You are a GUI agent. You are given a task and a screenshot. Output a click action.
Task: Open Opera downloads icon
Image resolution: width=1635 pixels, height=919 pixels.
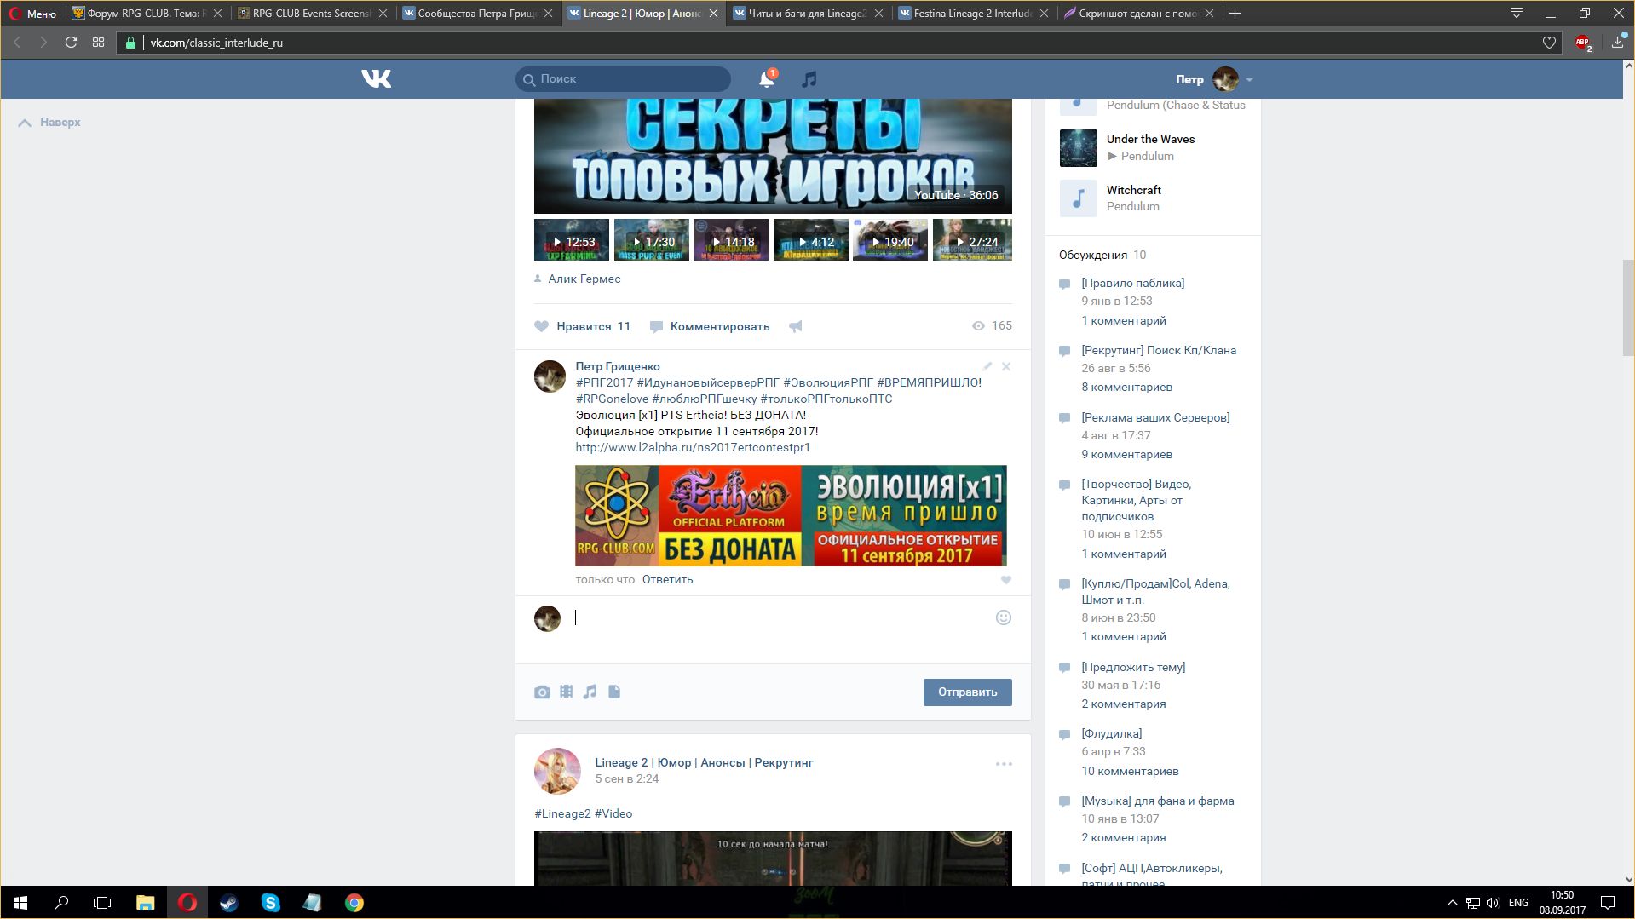pos(1618,42)
